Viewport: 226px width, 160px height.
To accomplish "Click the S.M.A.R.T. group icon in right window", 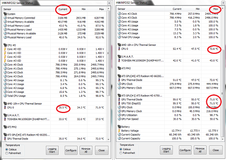I will [119, 56].
